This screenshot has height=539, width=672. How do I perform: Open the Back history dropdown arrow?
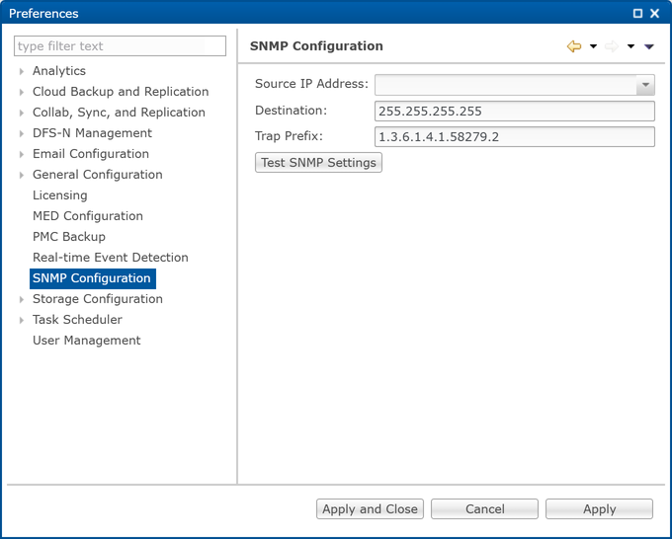pos(593,46)
